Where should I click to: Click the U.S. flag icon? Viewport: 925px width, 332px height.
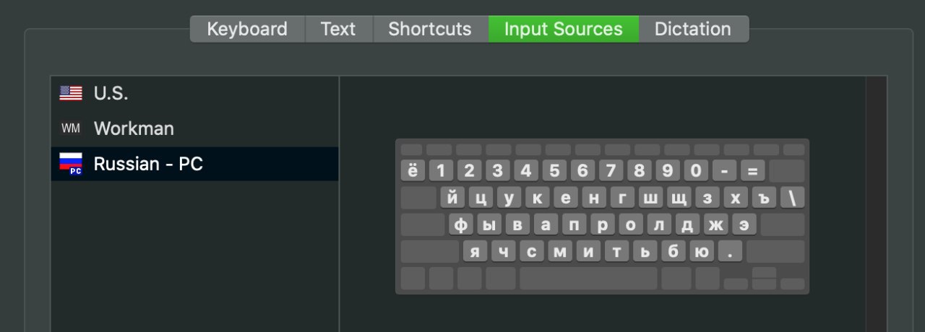pyautogui.click(x=71, y=93)
